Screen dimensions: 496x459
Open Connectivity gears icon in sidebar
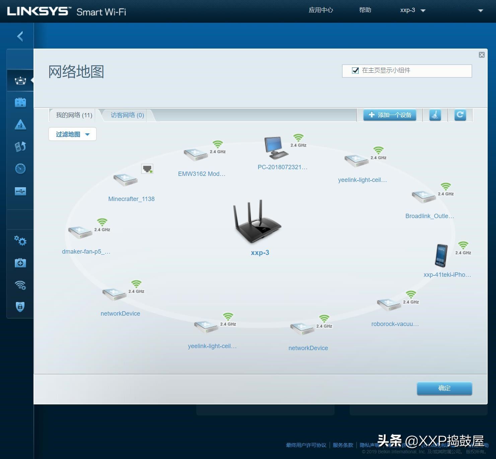point(20,241)
